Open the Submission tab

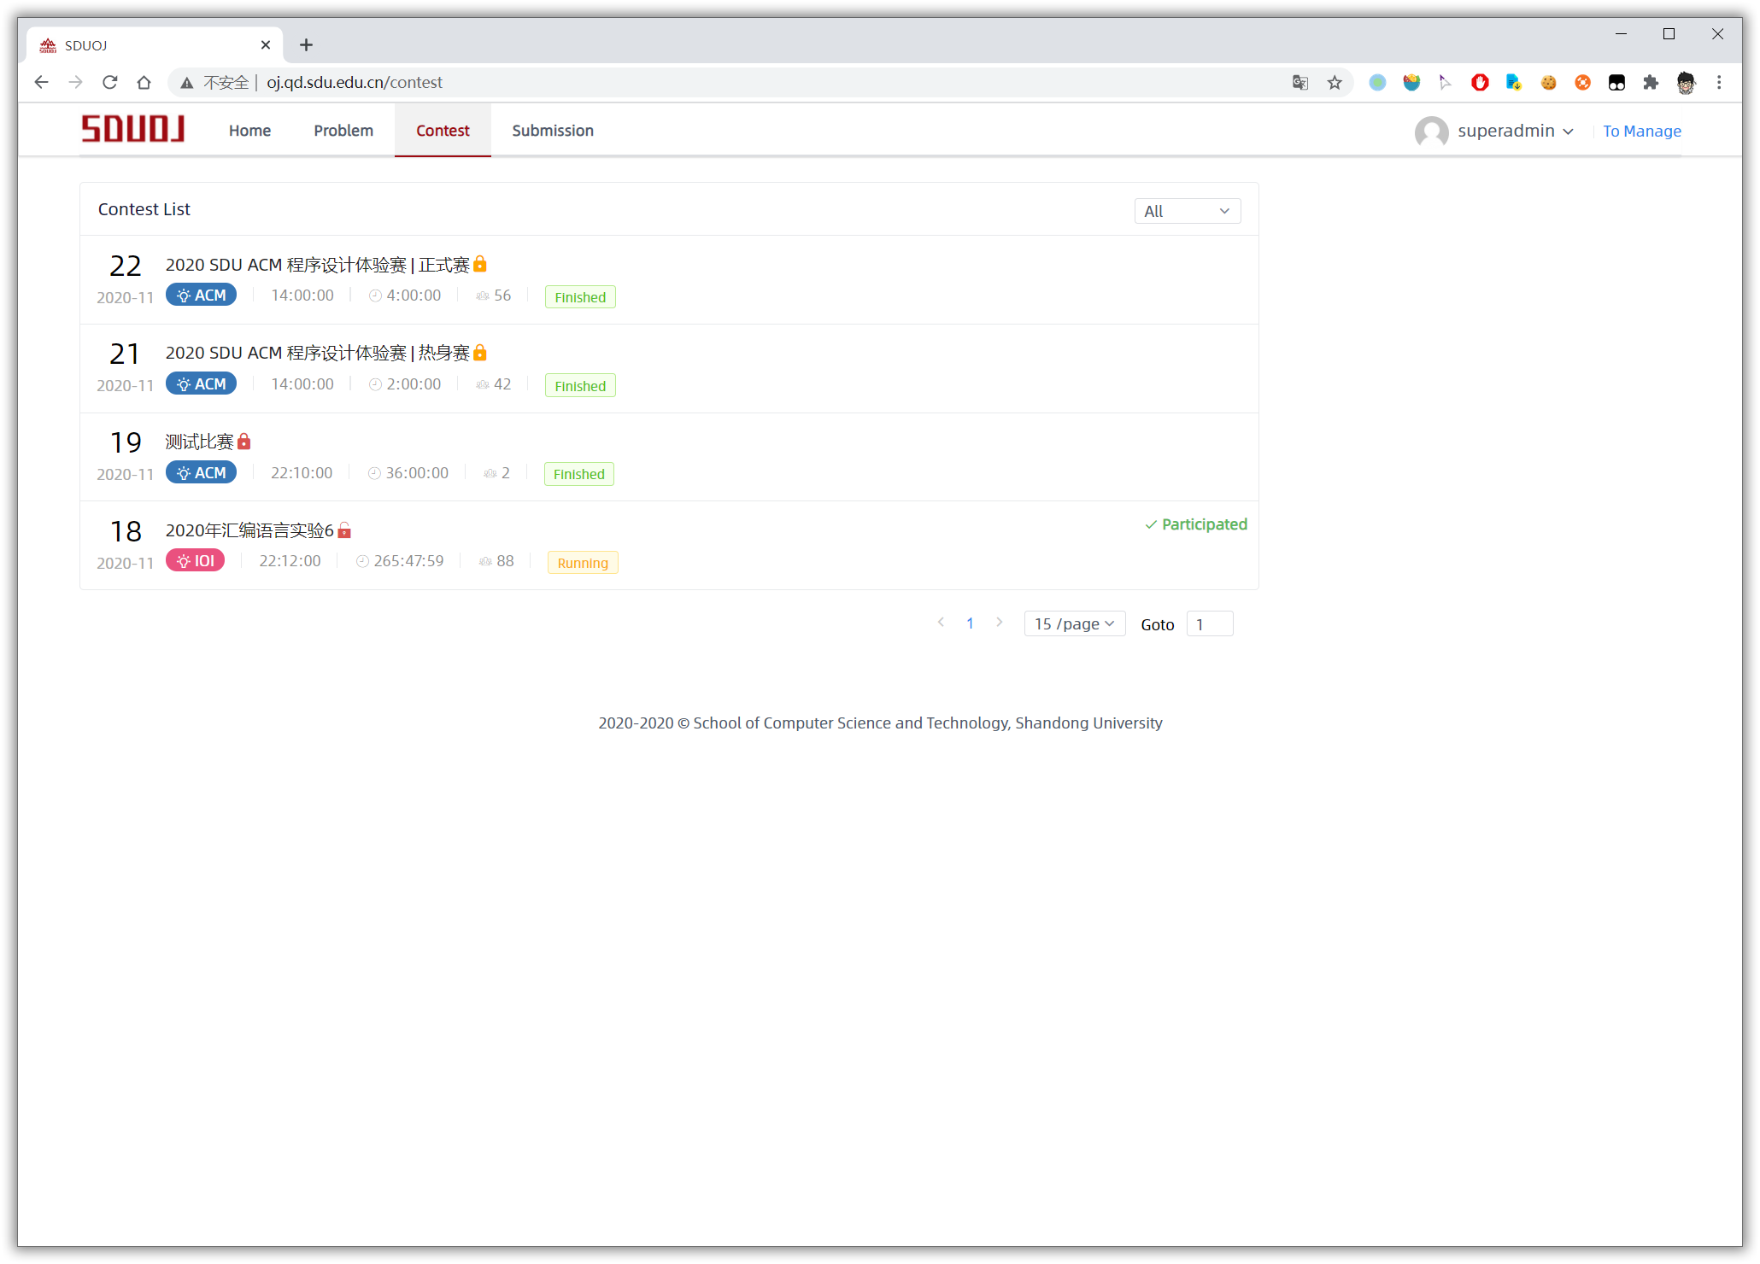coord(552,131)
